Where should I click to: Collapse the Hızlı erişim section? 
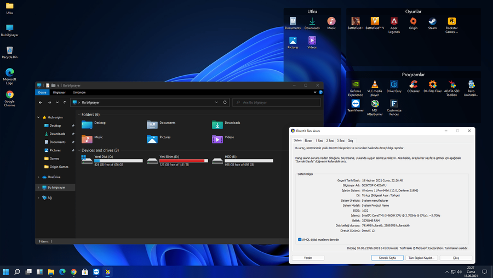(x=38, y=117)
